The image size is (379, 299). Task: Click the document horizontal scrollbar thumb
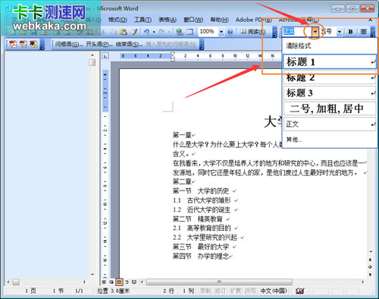pyautogui.click(x=219, y=282)
